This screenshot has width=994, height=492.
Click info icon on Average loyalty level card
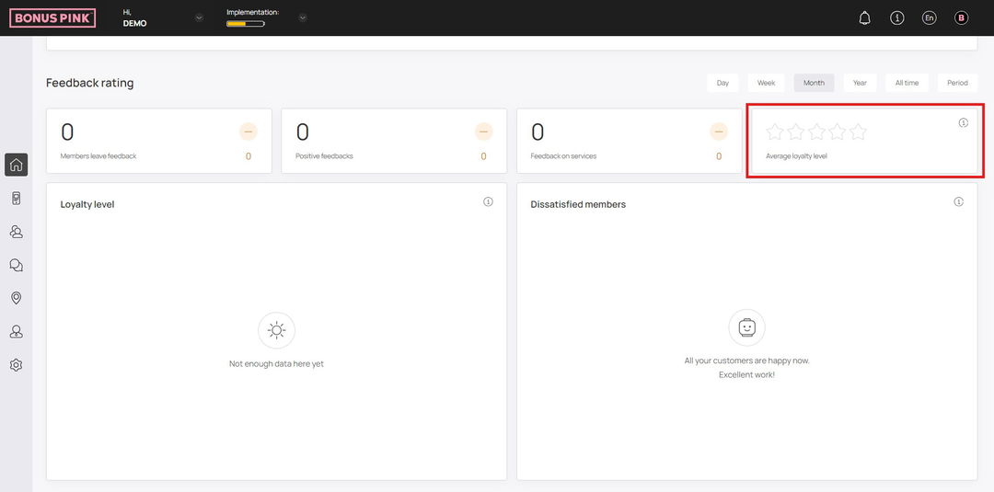(x=963, y=123)
